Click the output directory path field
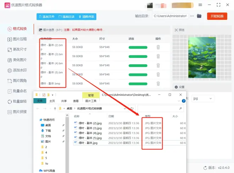 tap(170, 16)
